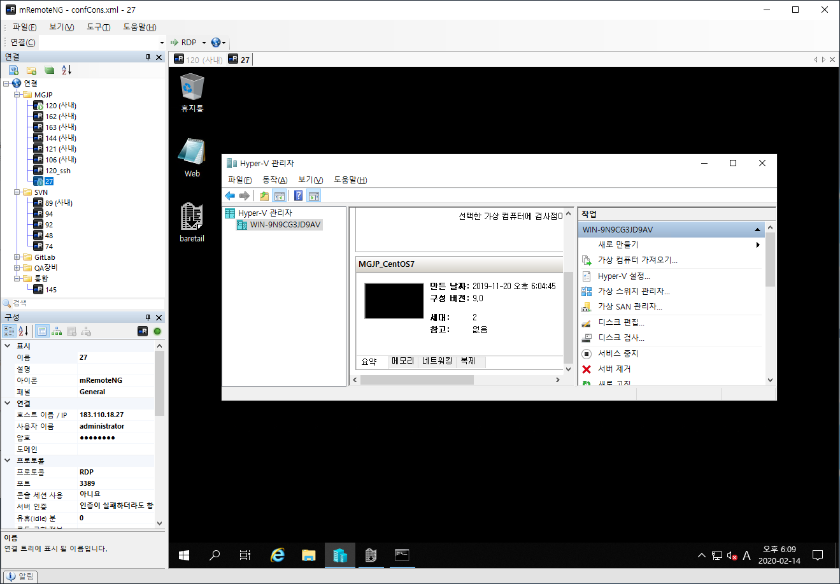Image resolution: width=840 pixels, height=584 pixels.
Task: Sort connections tree alphabetically
Action: click(67, 70)
